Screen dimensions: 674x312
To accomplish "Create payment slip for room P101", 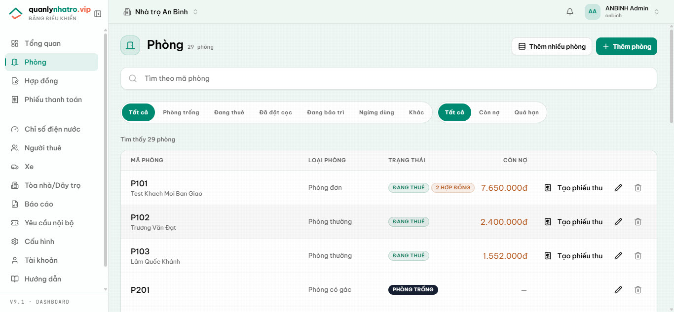I will (x=573, y=188).
